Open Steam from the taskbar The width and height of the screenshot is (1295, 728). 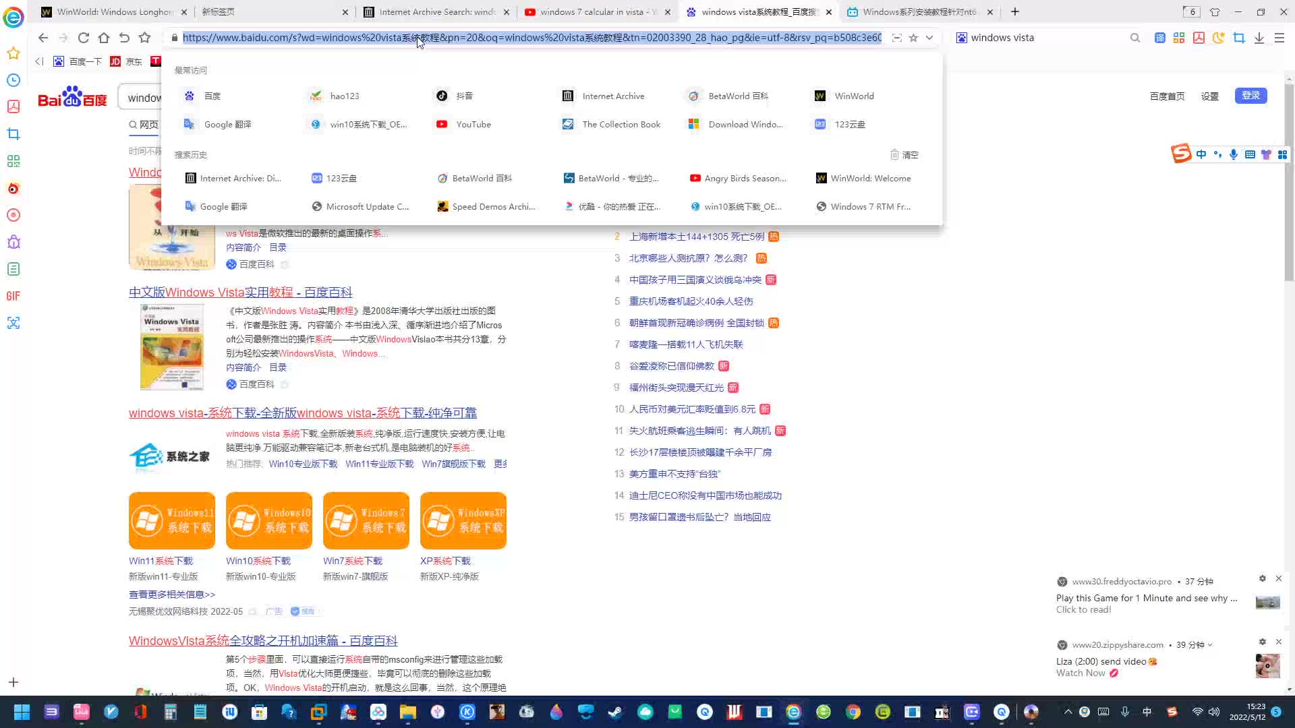tap(616, 712)
